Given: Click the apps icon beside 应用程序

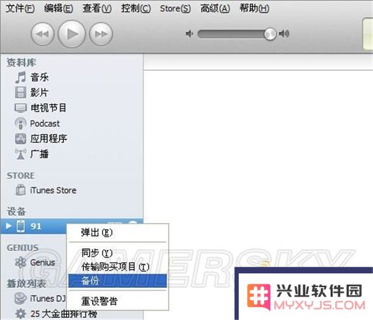Looking at the screenshot, I should [x=21, y=139].
